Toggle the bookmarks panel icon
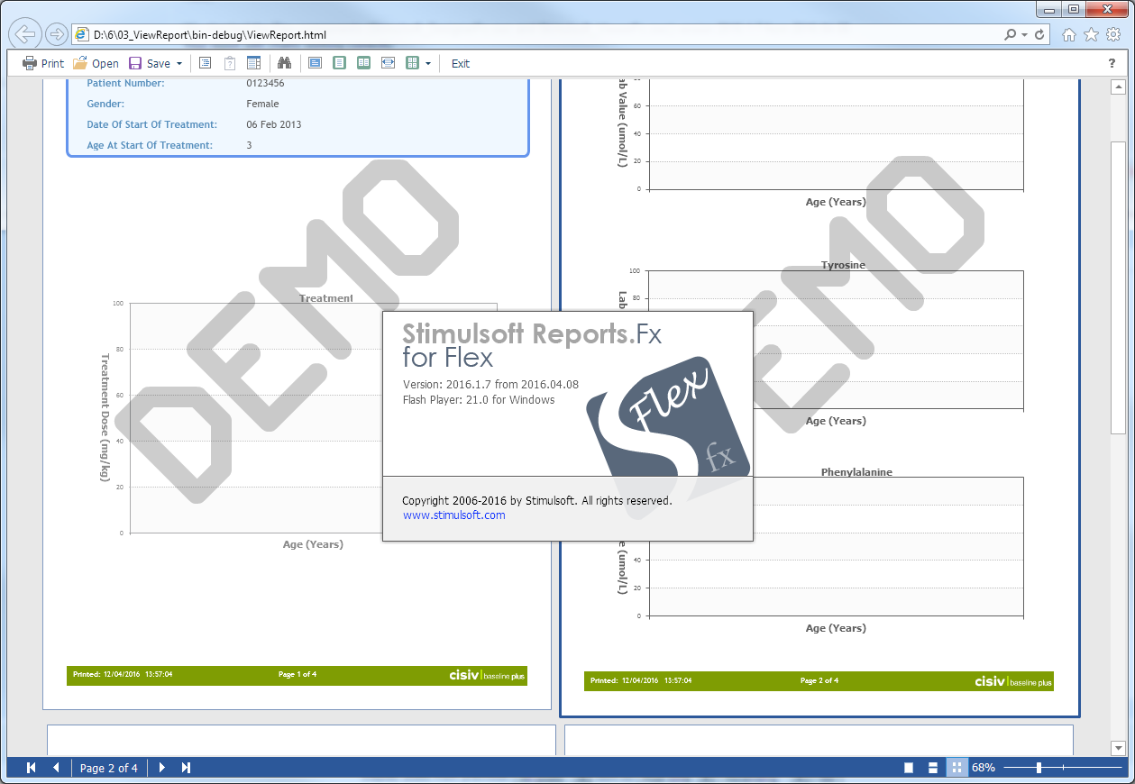The image size is (1135, 784). pos(205,63)
